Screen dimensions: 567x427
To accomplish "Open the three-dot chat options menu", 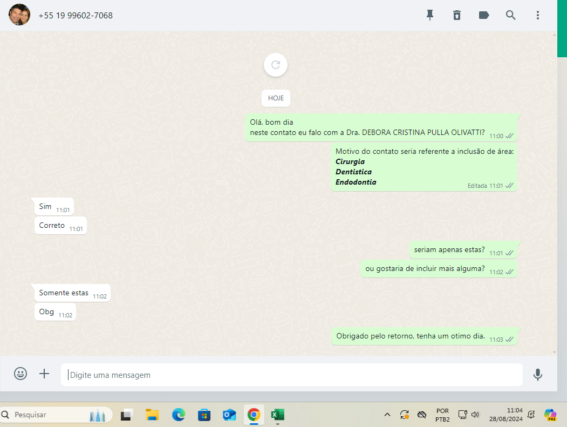I will point(538,15).
